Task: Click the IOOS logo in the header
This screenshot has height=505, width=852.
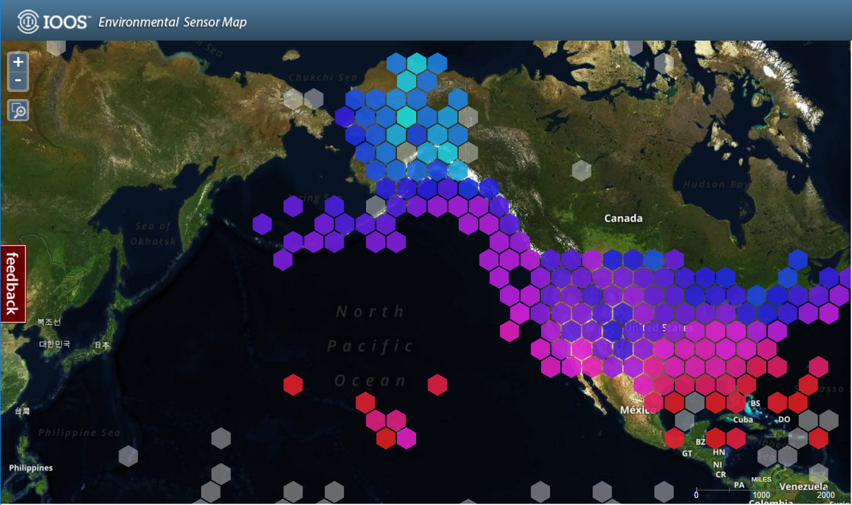Action: pyautogui.click(x=55, y=22)
